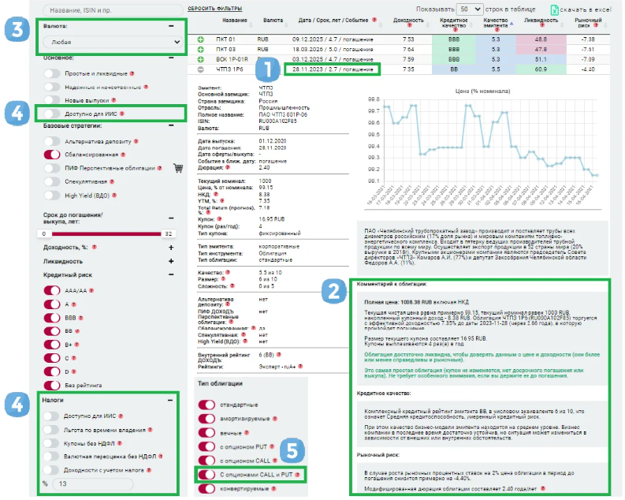Expand the ВСК 1Р-01R row with plus icon
625x500 pixels.
tap(202, 59)
